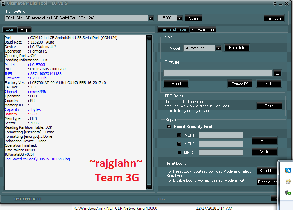Image resolution: width=293 pixels, height=210 pixels.
Task: Click the 0% progress bar
Action: [162, 199]
